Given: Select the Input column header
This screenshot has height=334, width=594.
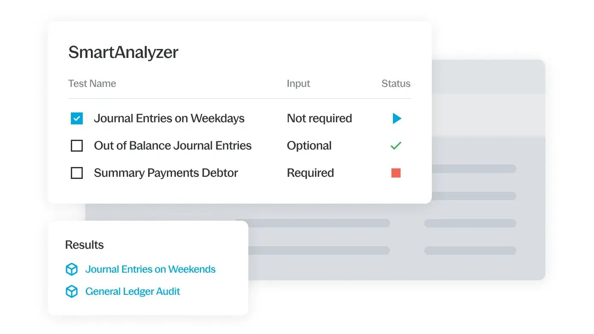Looking at the screenshot, I should pyautogui.click(x=298, y=83).
